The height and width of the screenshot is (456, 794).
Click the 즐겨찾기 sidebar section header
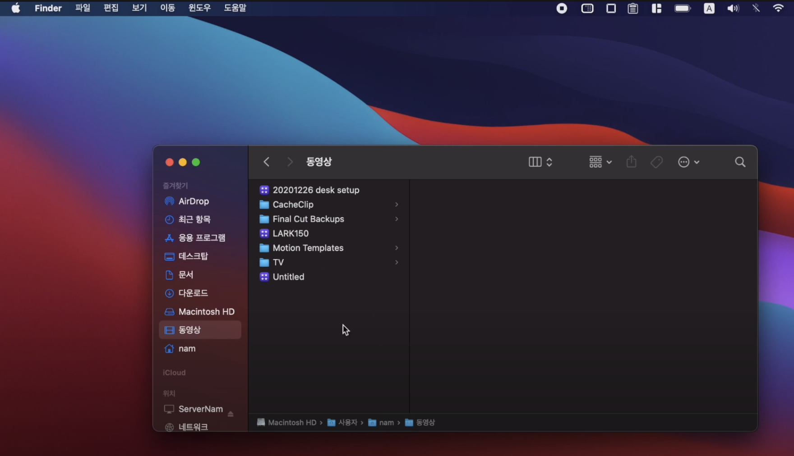[175, 186]
